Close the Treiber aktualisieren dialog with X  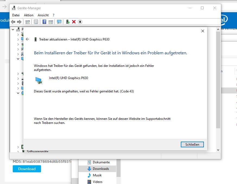(203, 31)
